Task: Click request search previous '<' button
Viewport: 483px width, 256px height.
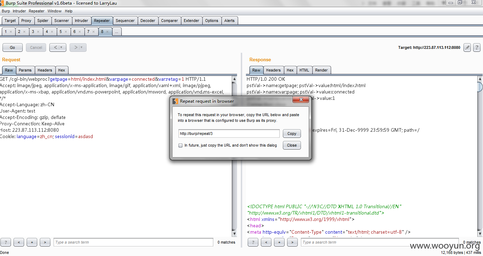Action: click(19, 242)
